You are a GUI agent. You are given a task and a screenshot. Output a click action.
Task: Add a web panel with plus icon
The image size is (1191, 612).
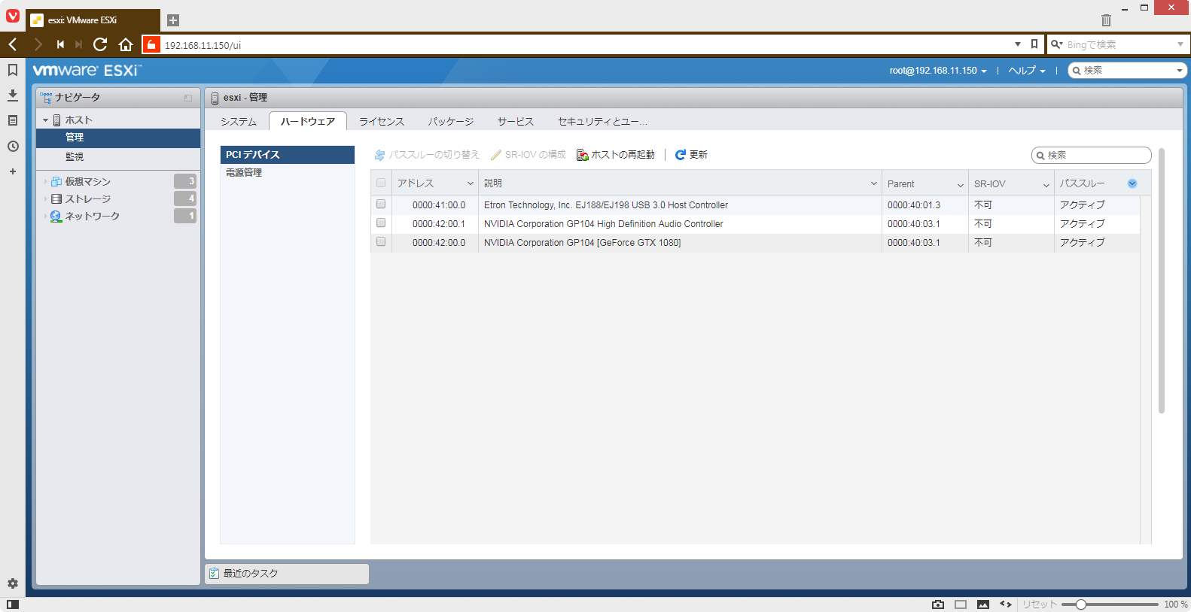(13, 171)
